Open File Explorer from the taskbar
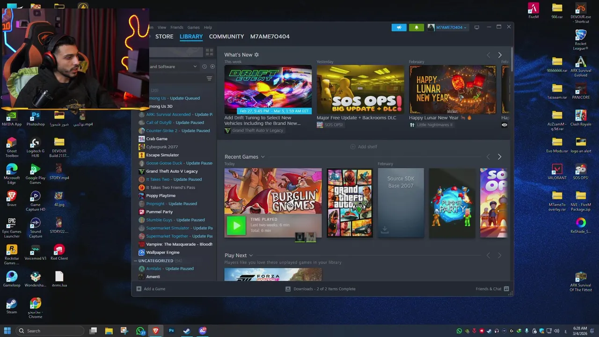The image size is (599, 337). 109,330
